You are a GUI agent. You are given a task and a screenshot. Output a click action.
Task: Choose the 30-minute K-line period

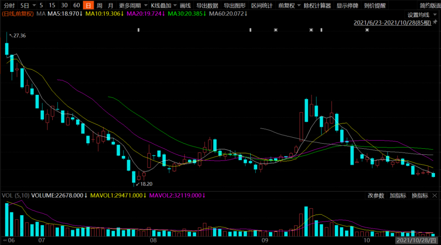tap(65, 5)
